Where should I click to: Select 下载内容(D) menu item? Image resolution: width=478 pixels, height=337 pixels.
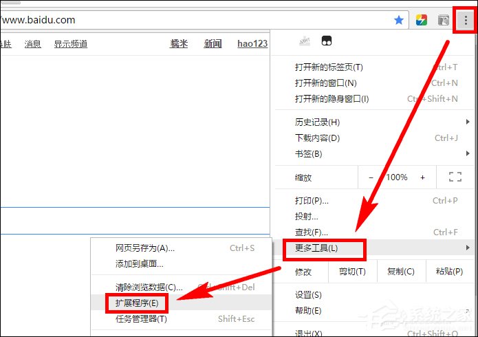376,138
